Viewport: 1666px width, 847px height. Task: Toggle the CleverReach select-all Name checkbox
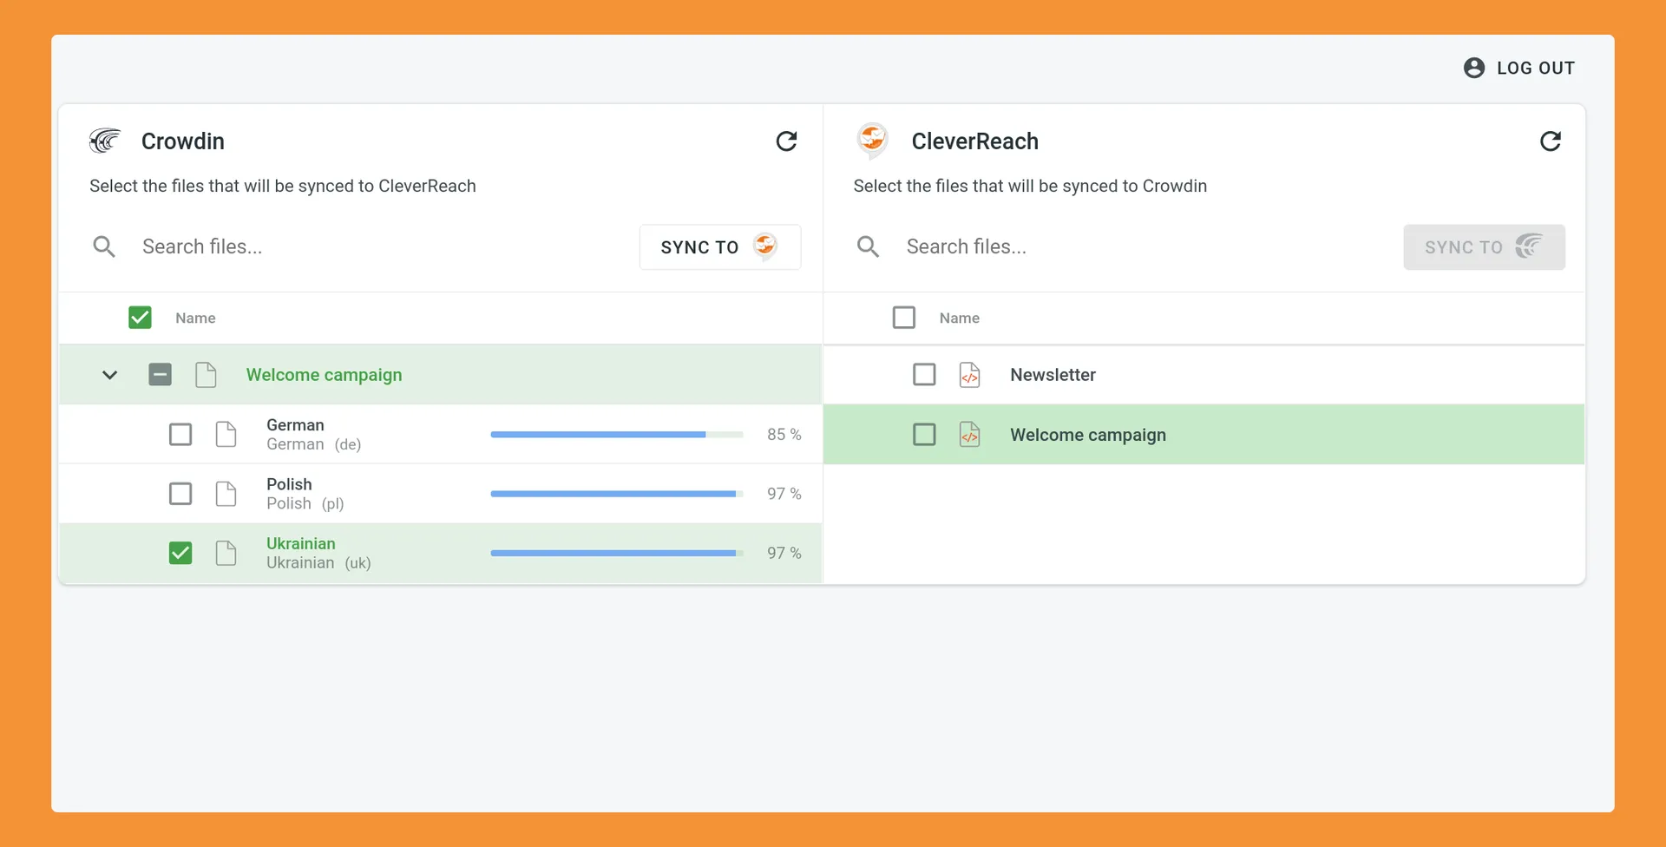click(904, 318)
